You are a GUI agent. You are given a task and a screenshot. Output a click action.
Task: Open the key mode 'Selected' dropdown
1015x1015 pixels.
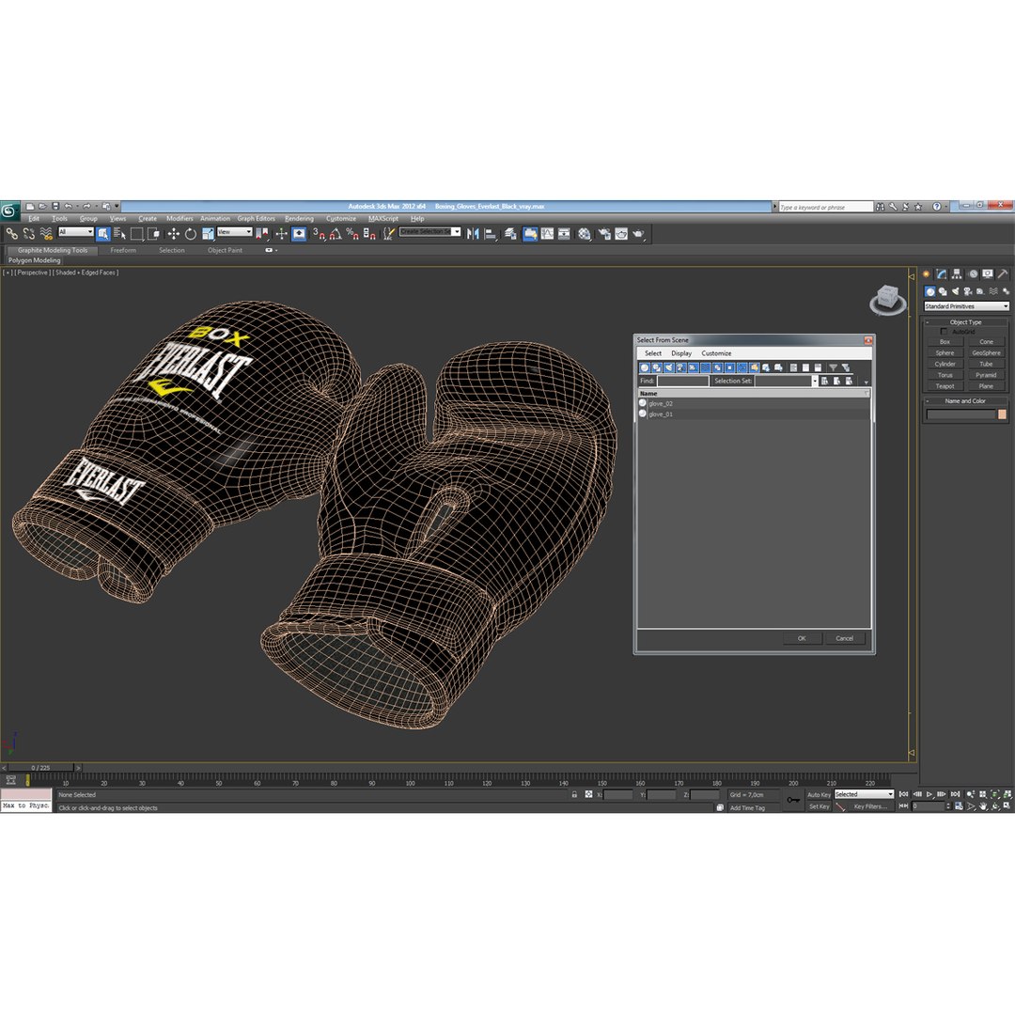coord(864,794)
